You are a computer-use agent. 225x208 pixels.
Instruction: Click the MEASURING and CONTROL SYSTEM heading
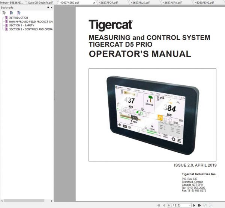150,38
